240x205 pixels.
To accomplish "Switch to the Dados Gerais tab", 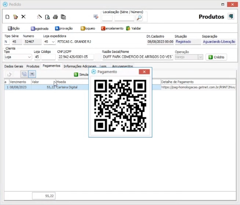I will click(14, 66).
